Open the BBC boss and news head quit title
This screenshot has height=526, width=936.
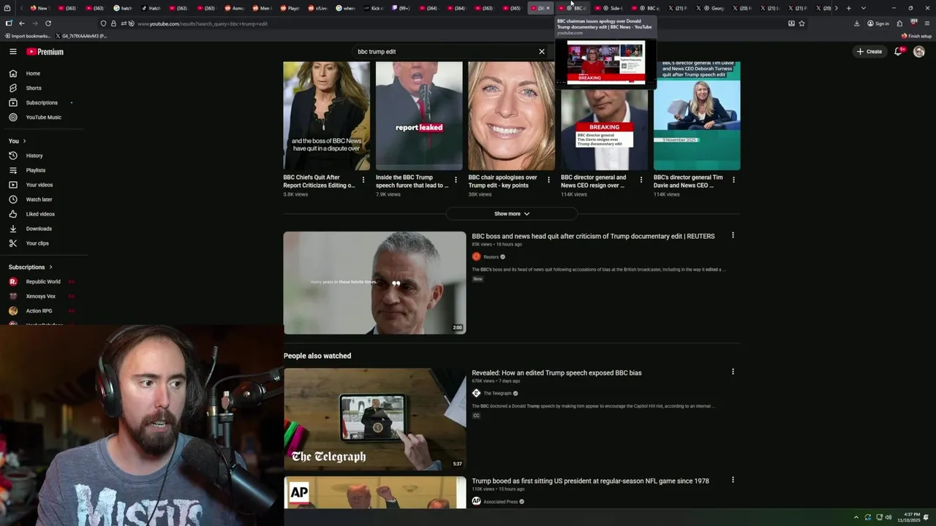click(x=593, y=237)
